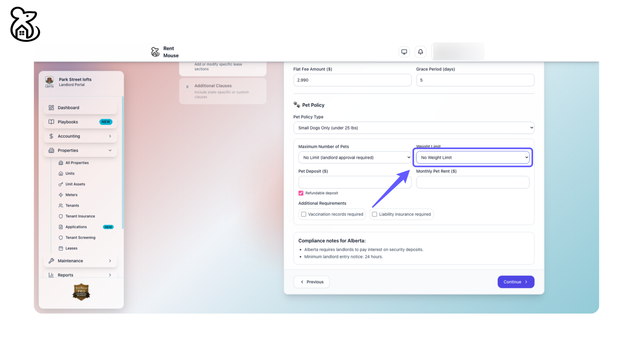
Task: Open the Weight Limit dropdown
Action: coord(472,158)
